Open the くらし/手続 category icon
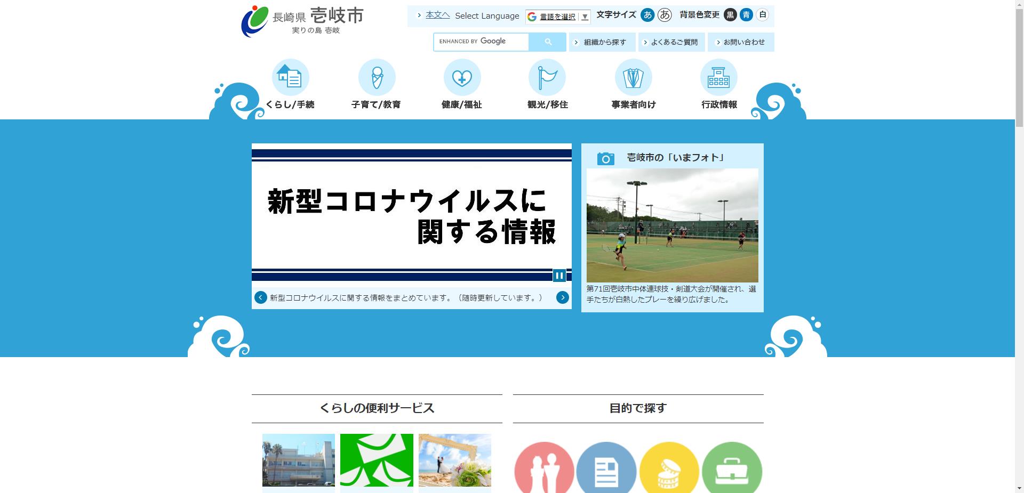The width and height of the screenshot is (1024, 493). click(291, 78)
